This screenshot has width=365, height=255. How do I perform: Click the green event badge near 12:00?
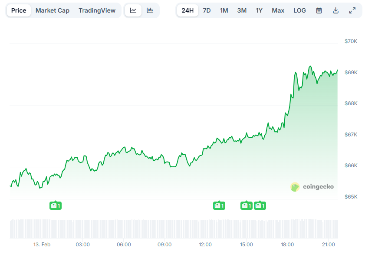219,205
